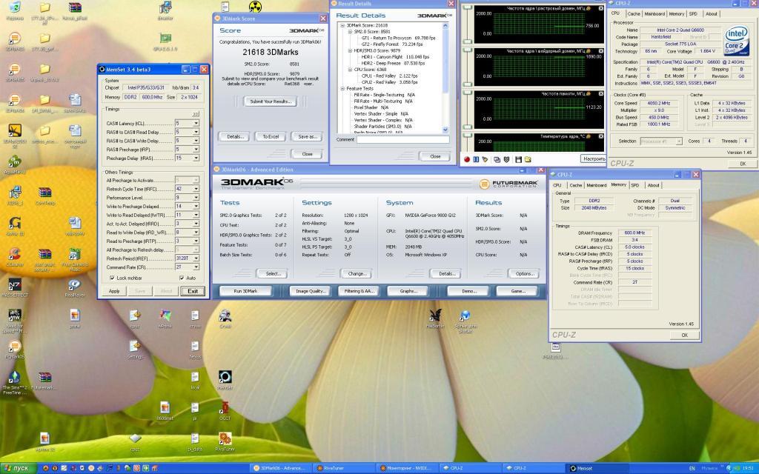Switch to Mainboard tab in lower CPU-Z window

(x=597, y=185)
